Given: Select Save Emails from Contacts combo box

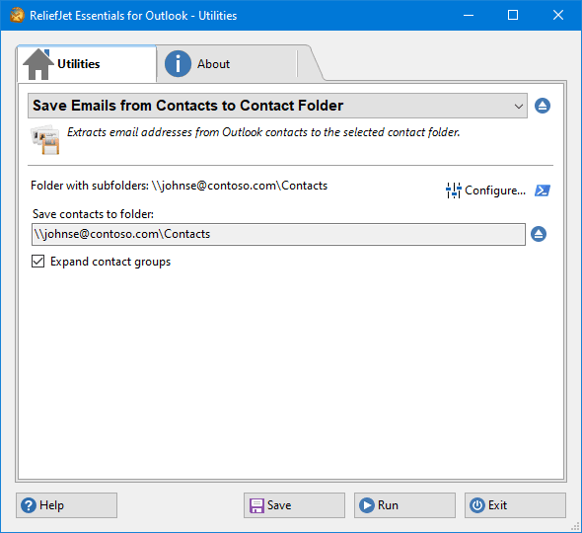Looking at the screenshot, I should pyautogui.click(x=277, y=106).
